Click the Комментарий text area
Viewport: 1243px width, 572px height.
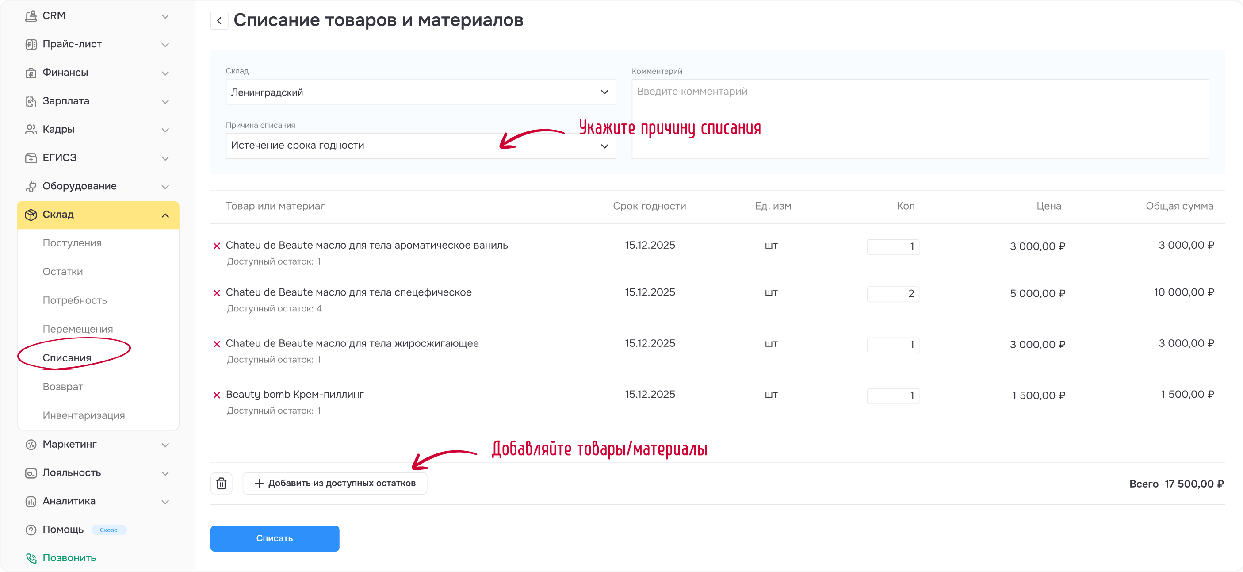point(920,119)
